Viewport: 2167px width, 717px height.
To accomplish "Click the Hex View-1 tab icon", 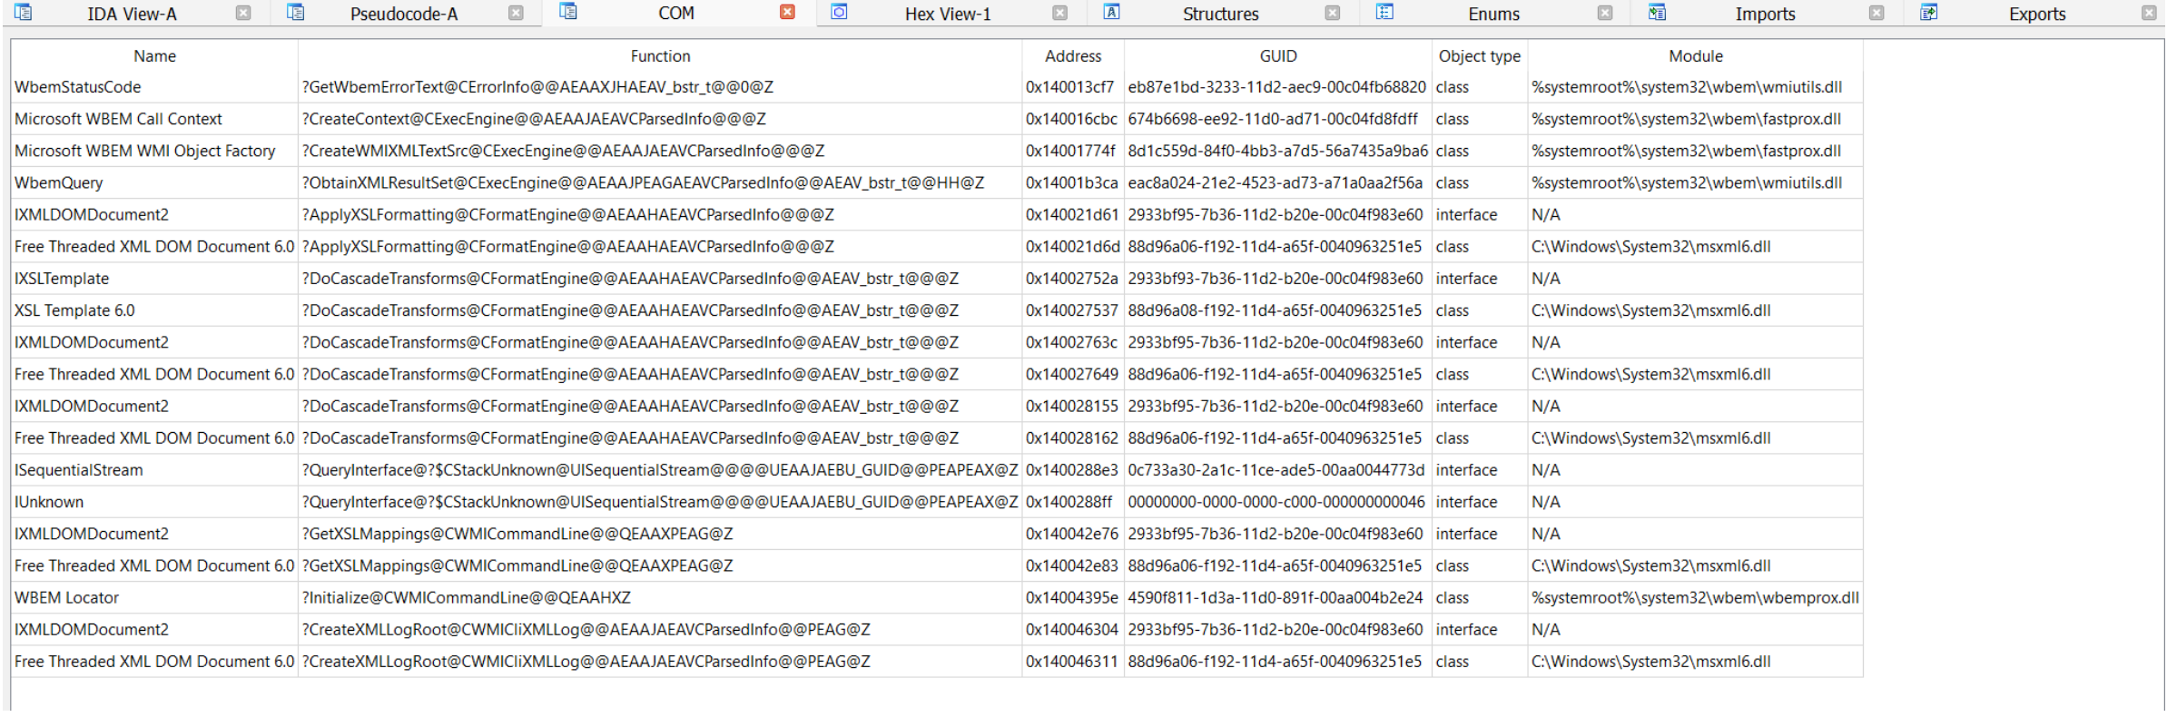I will point(839,13).
